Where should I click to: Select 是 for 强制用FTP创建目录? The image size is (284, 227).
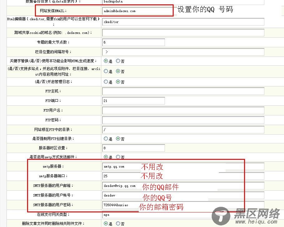106,139
